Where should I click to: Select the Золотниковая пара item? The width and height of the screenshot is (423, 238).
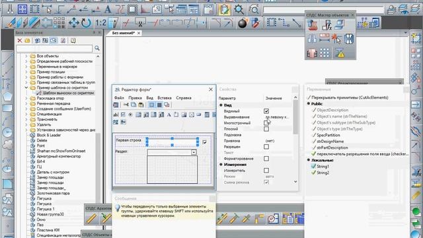pos(53,193)
